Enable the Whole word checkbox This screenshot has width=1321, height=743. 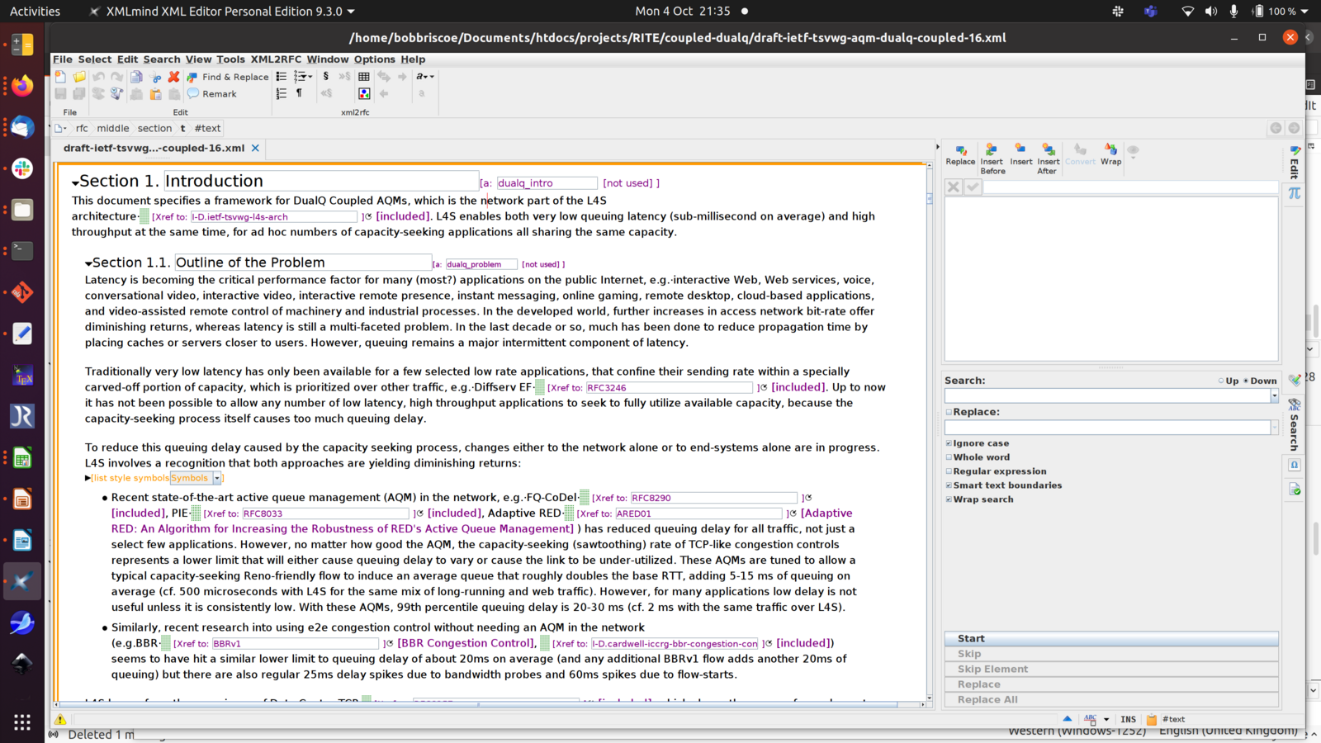coord(949,457)
